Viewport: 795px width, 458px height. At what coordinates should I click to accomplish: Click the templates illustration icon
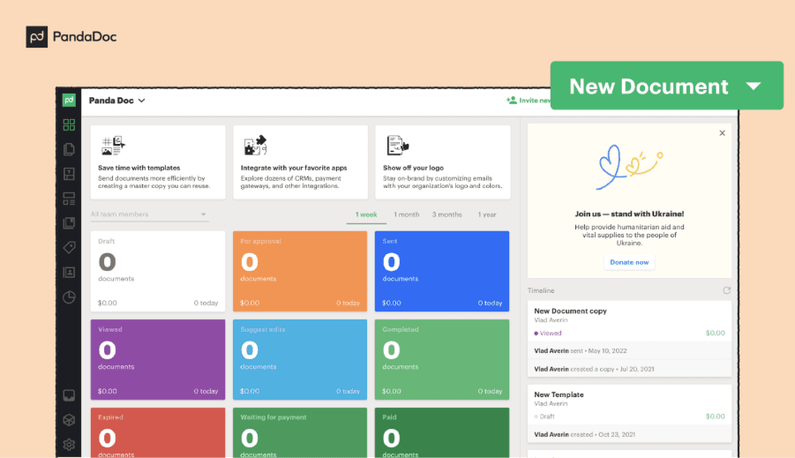[x=113, y=146]
